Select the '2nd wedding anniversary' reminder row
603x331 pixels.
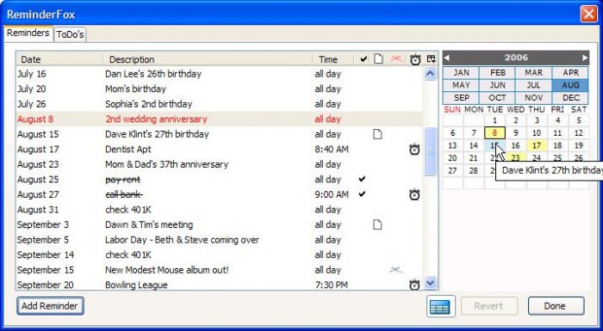[x=219, y=119]
